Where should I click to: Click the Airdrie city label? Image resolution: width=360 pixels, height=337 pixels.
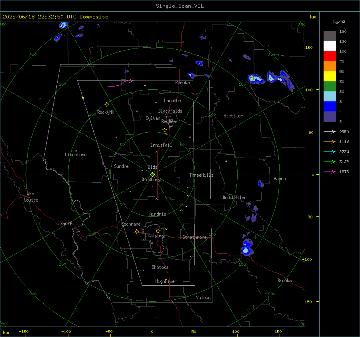[x=158, y=214]
